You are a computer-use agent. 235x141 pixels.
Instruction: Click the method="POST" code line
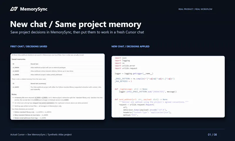(131, 115)
